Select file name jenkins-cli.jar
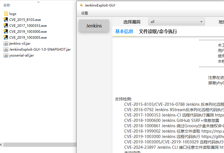This screenshot has height=153, width=224. pos(20,44)
